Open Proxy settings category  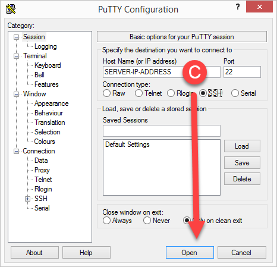42,170
